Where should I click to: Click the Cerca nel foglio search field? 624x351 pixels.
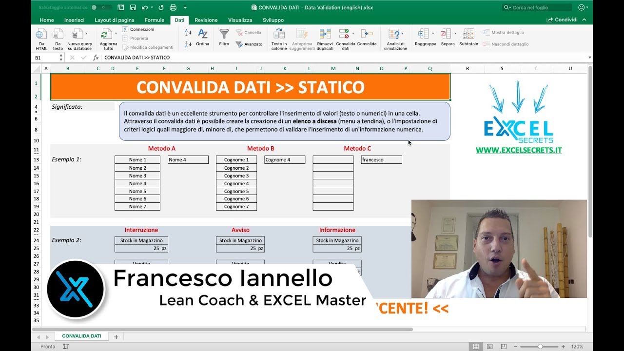coord(537,7)
